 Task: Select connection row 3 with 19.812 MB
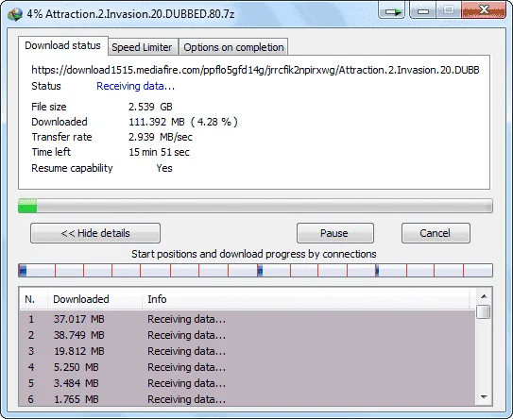point(247,351)
